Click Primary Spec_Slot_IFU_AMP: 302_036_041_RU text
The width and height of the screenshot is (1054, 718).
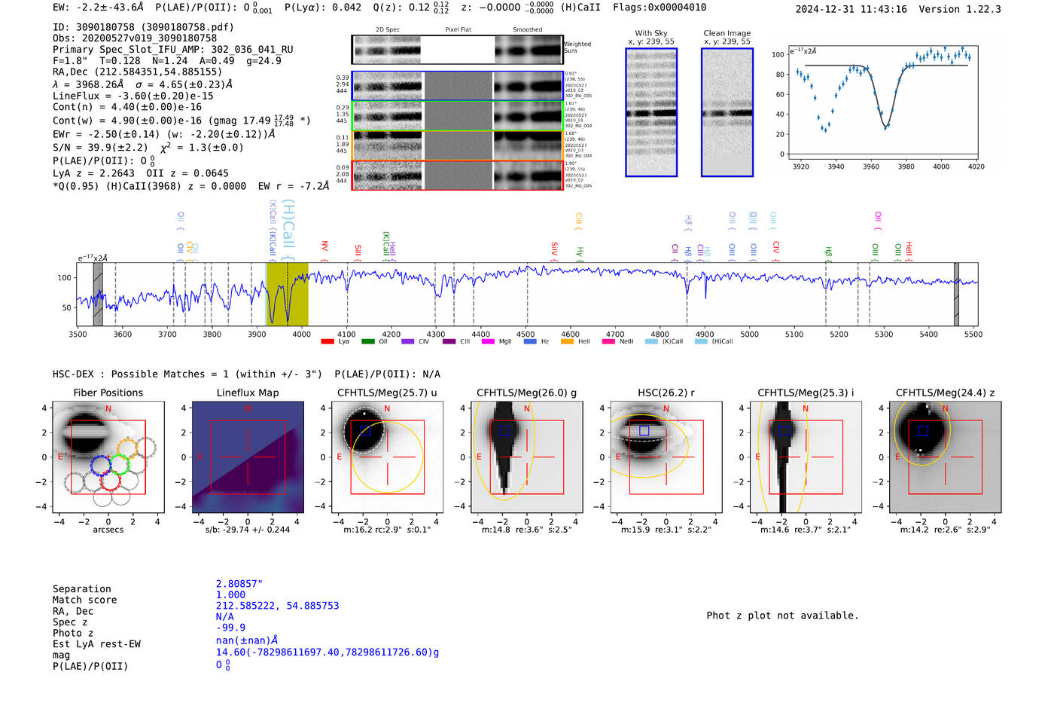coord(173,49)
